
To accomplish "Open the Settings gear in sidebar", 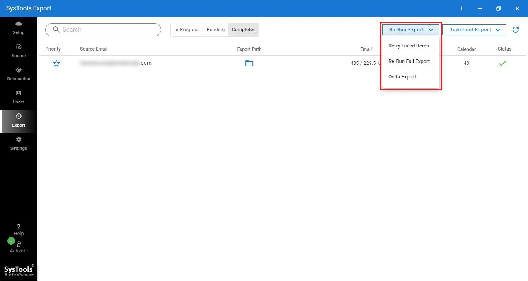I will point(19,140).
